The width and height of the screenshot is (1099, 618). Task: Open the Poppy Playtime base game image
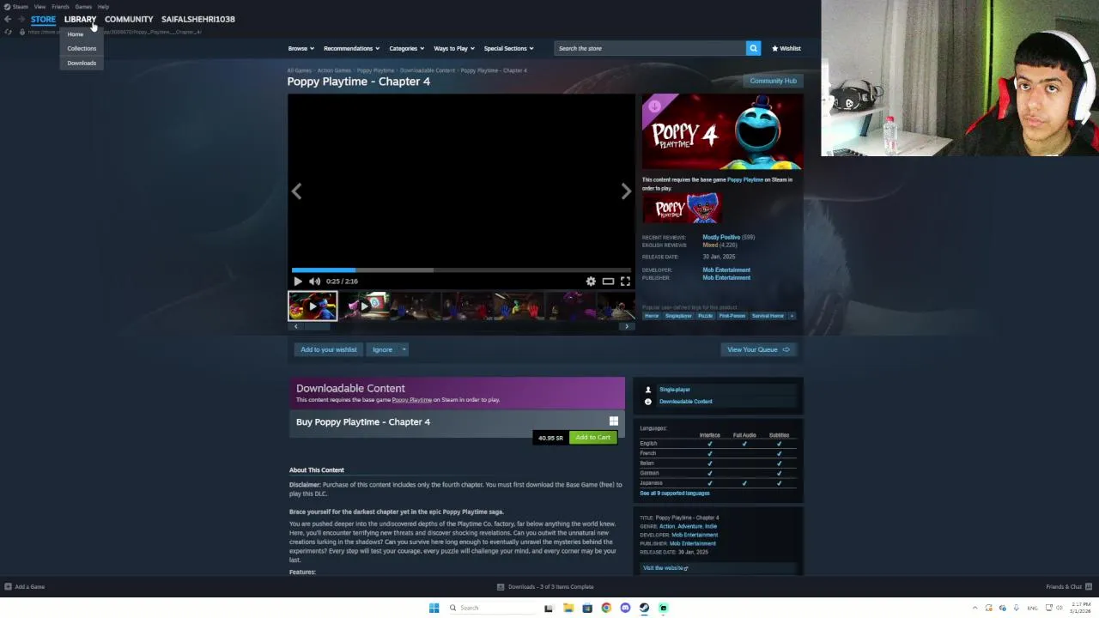pos(683,209)
